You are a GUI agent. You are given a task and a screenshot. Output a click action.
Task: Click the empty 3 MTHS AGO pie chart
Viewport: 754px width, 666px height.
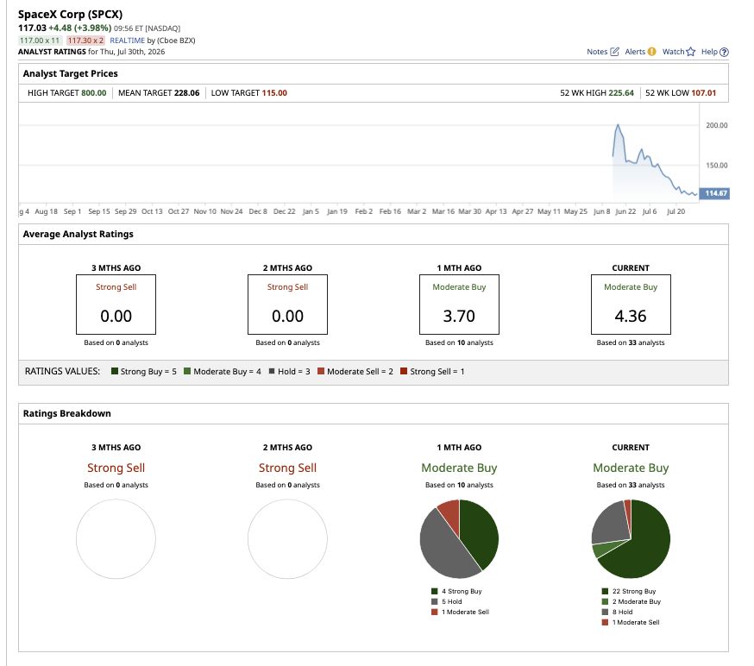(116, 539)
